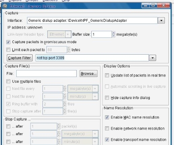Click the packet limit bytes field
This screenshot has height=145, width=174.
57,50
